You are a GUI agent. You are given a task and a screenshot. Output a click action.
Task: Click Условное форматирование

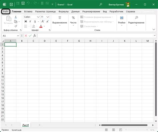pos(96,17)
